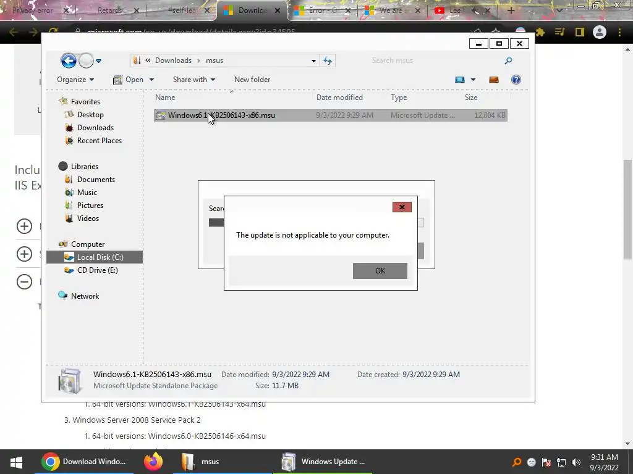
Task: Expand the first plus section on the webpage
Action: (24, 226)
